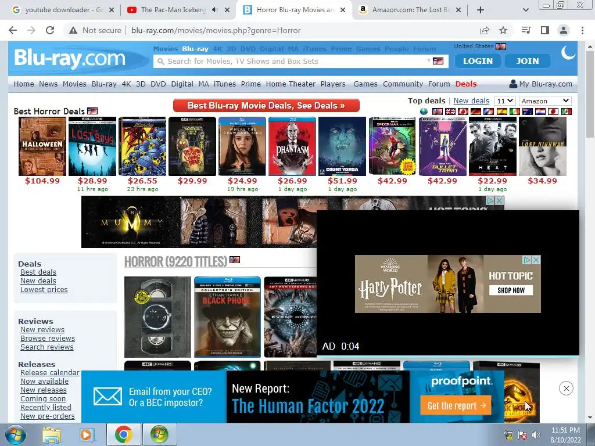The width and height of the screenshot is (595, 446).
Task: Click the LOGIN button
Action: 478,60
